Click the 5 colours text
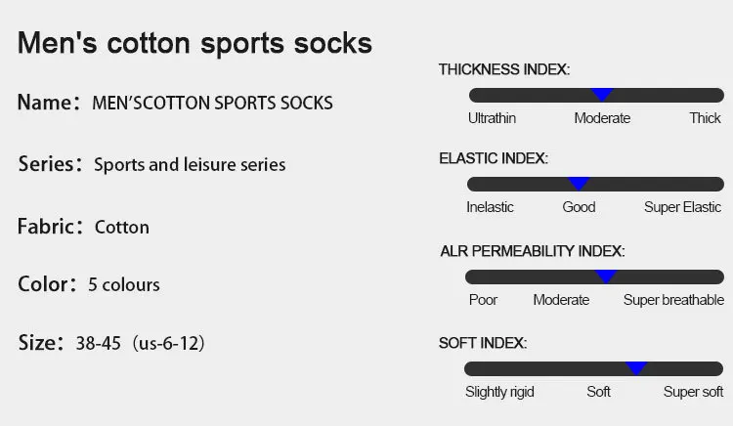Viewport: 733px width, 426px height. tap(124, 284)
